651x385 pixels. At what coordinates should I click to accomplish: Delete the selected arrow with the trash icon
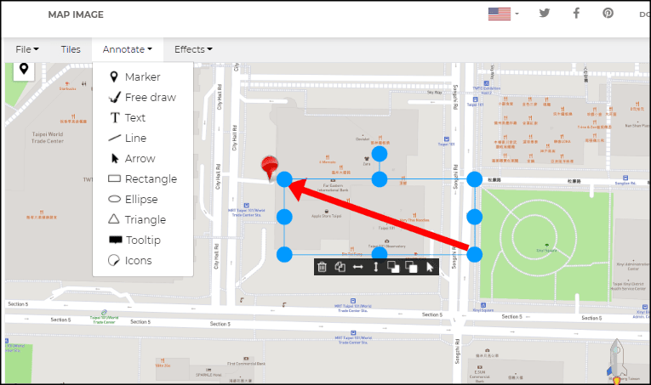(323, 267)
